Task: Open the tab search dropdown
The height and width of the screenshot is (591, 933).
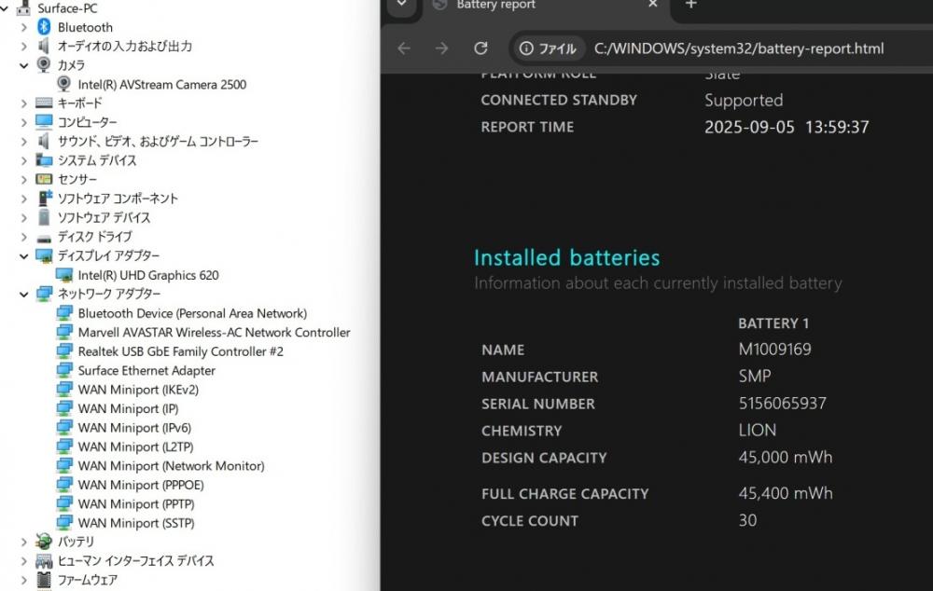Action: (401, 5)
